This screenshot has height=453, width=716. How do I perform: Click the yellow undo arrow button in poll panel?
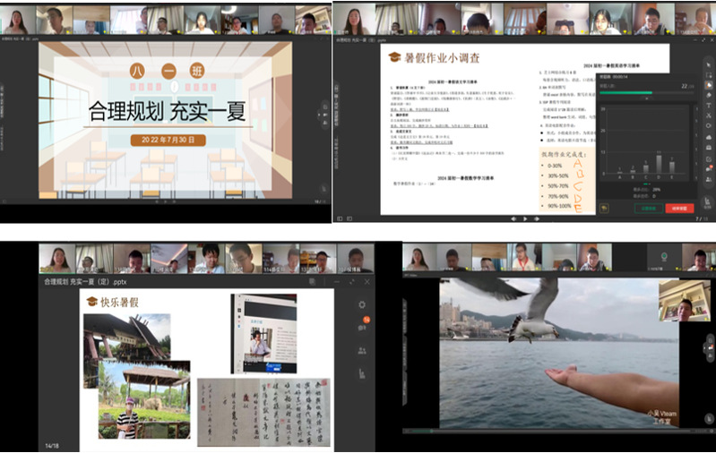tap(605, 208)
